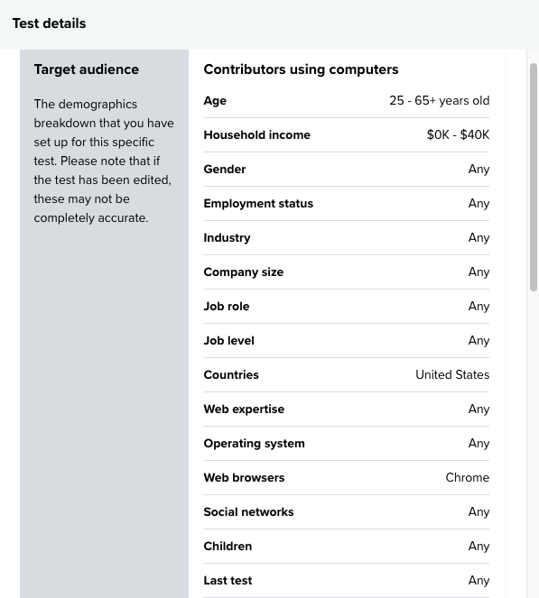Select the Web expertise row
This screenshot has height=598, width=539.
(x=346, y=409)
